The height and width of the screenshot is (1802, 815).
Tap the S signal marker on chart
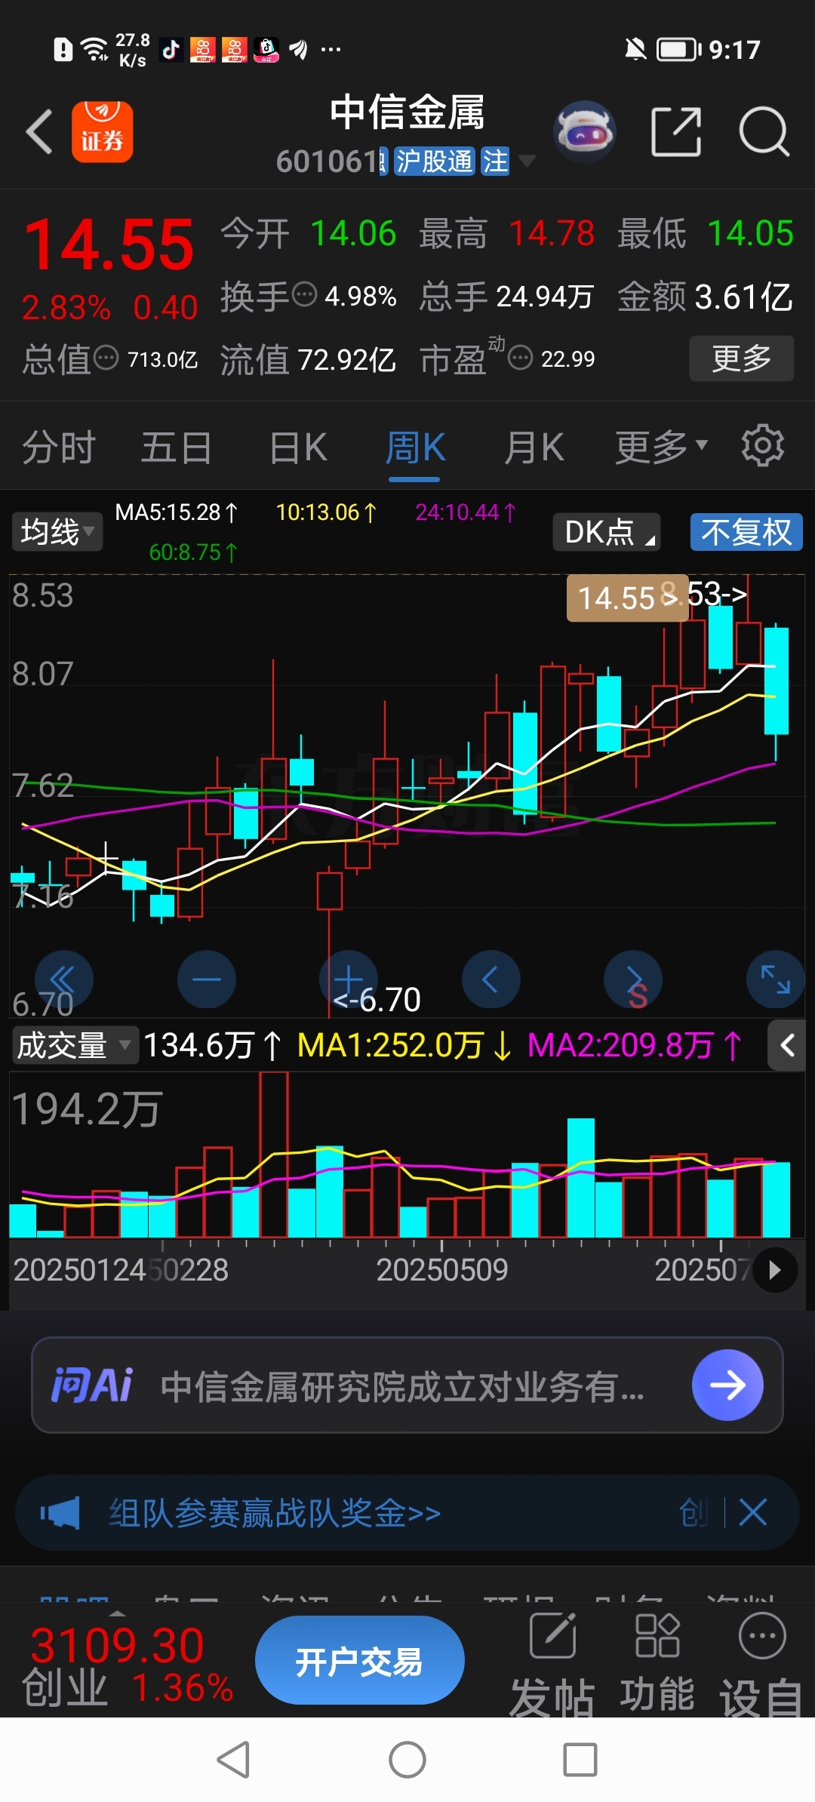638,996
